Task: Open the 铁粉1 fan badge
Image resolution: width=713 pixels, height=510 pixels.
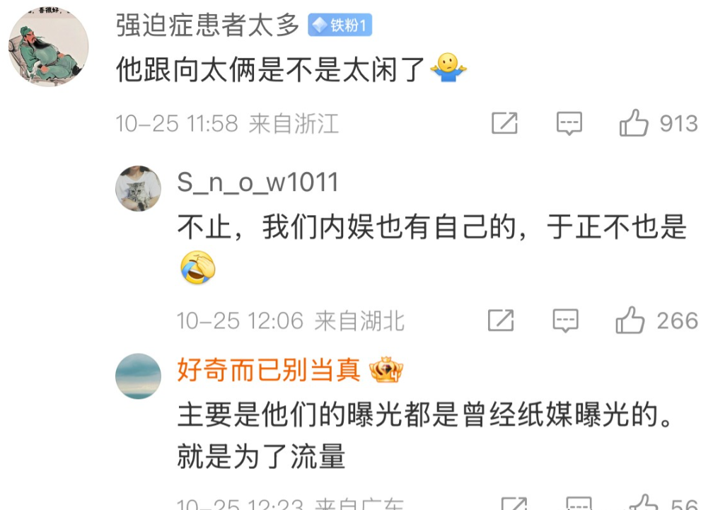Action: click(x=340, y=25)
